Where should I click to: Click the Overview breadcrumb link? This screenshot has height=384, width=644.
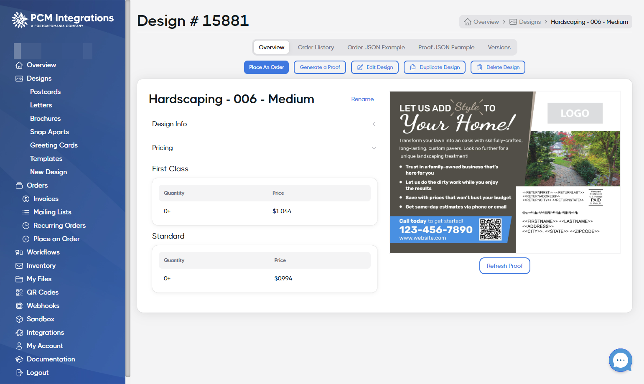tap(481, 22)
